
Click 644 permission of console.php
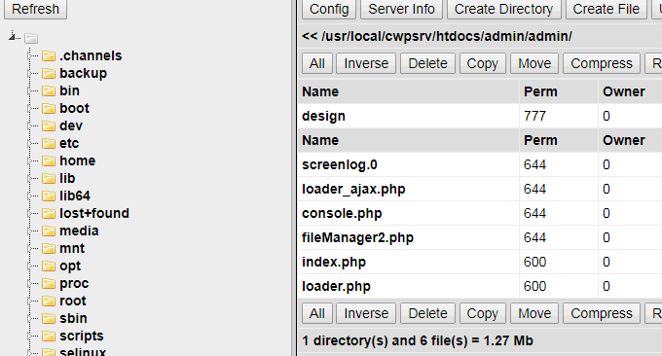coord(534,213)
